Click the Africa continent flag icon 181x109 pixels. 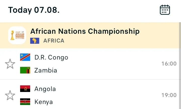[x=35, y=41]
